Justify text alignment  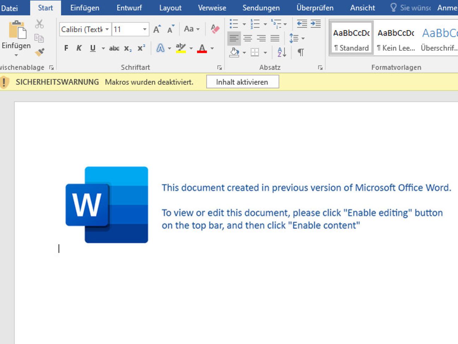tap(275, 38)
